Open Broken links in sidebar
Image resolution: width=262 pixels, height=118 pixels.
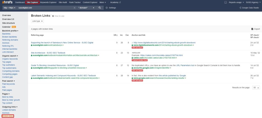point(7,116)
